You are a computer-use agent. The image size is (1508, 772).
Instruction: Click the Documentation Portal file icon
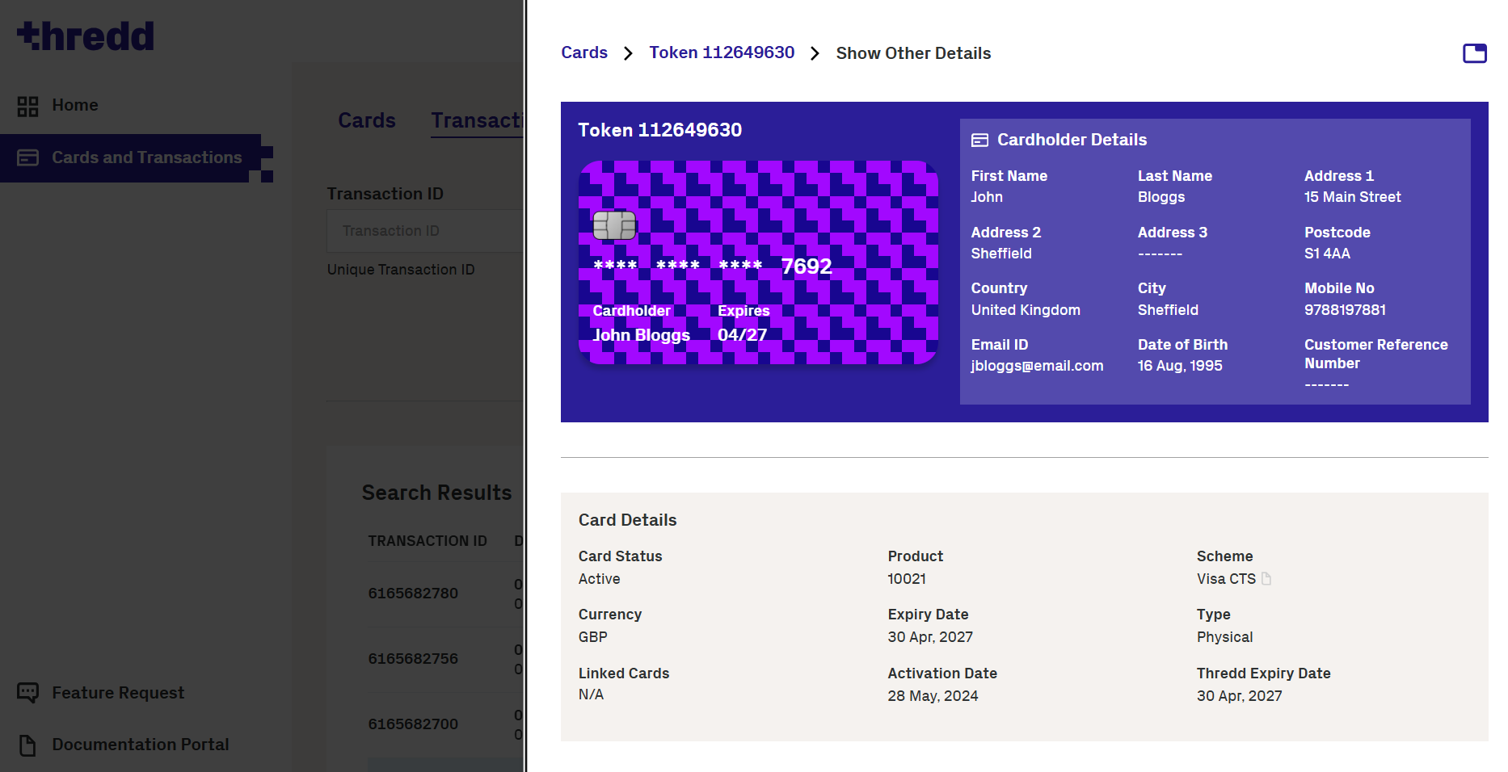[28, 745]
